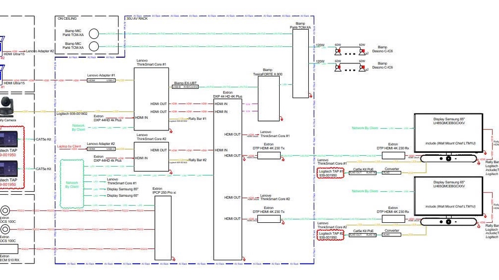Click the Biamp EX-UBT USB-B box
This screenshot has height=280, width=499.
(x=185, y=87)
